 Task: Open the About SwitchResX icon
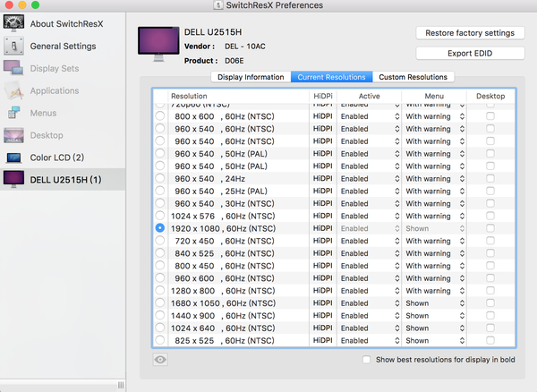13,23
